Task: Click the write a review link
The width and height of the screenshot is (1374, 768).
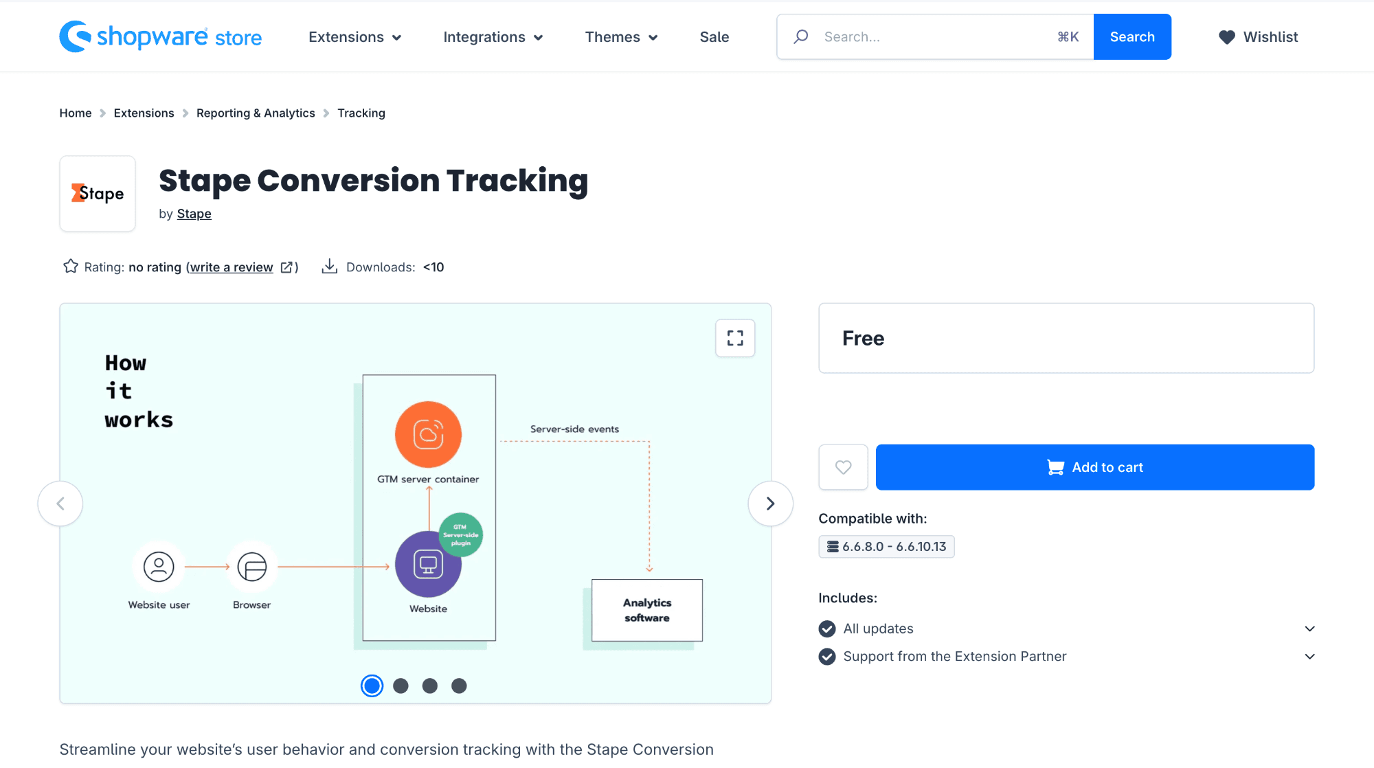Action: point(231,267)
